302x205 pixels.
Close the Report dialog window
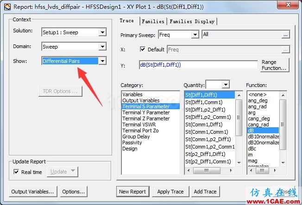click(x=288, y=5)
